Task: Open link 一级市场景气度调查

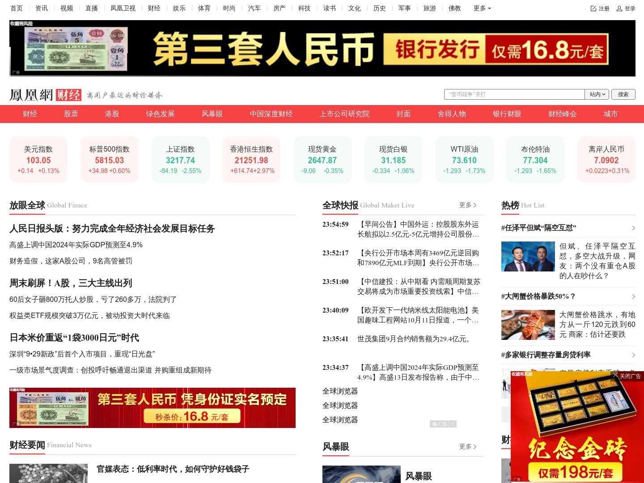Action: 110,370
